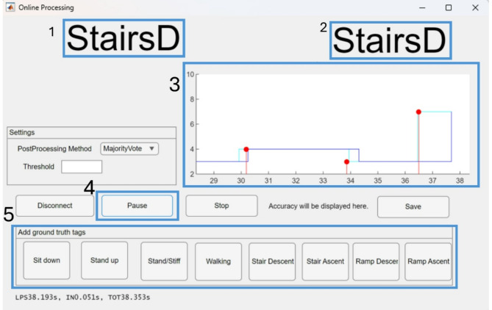Screen dimensions: 492x310
Task: Tag activity as Stair Descent
Action: [x=272, y=261]
